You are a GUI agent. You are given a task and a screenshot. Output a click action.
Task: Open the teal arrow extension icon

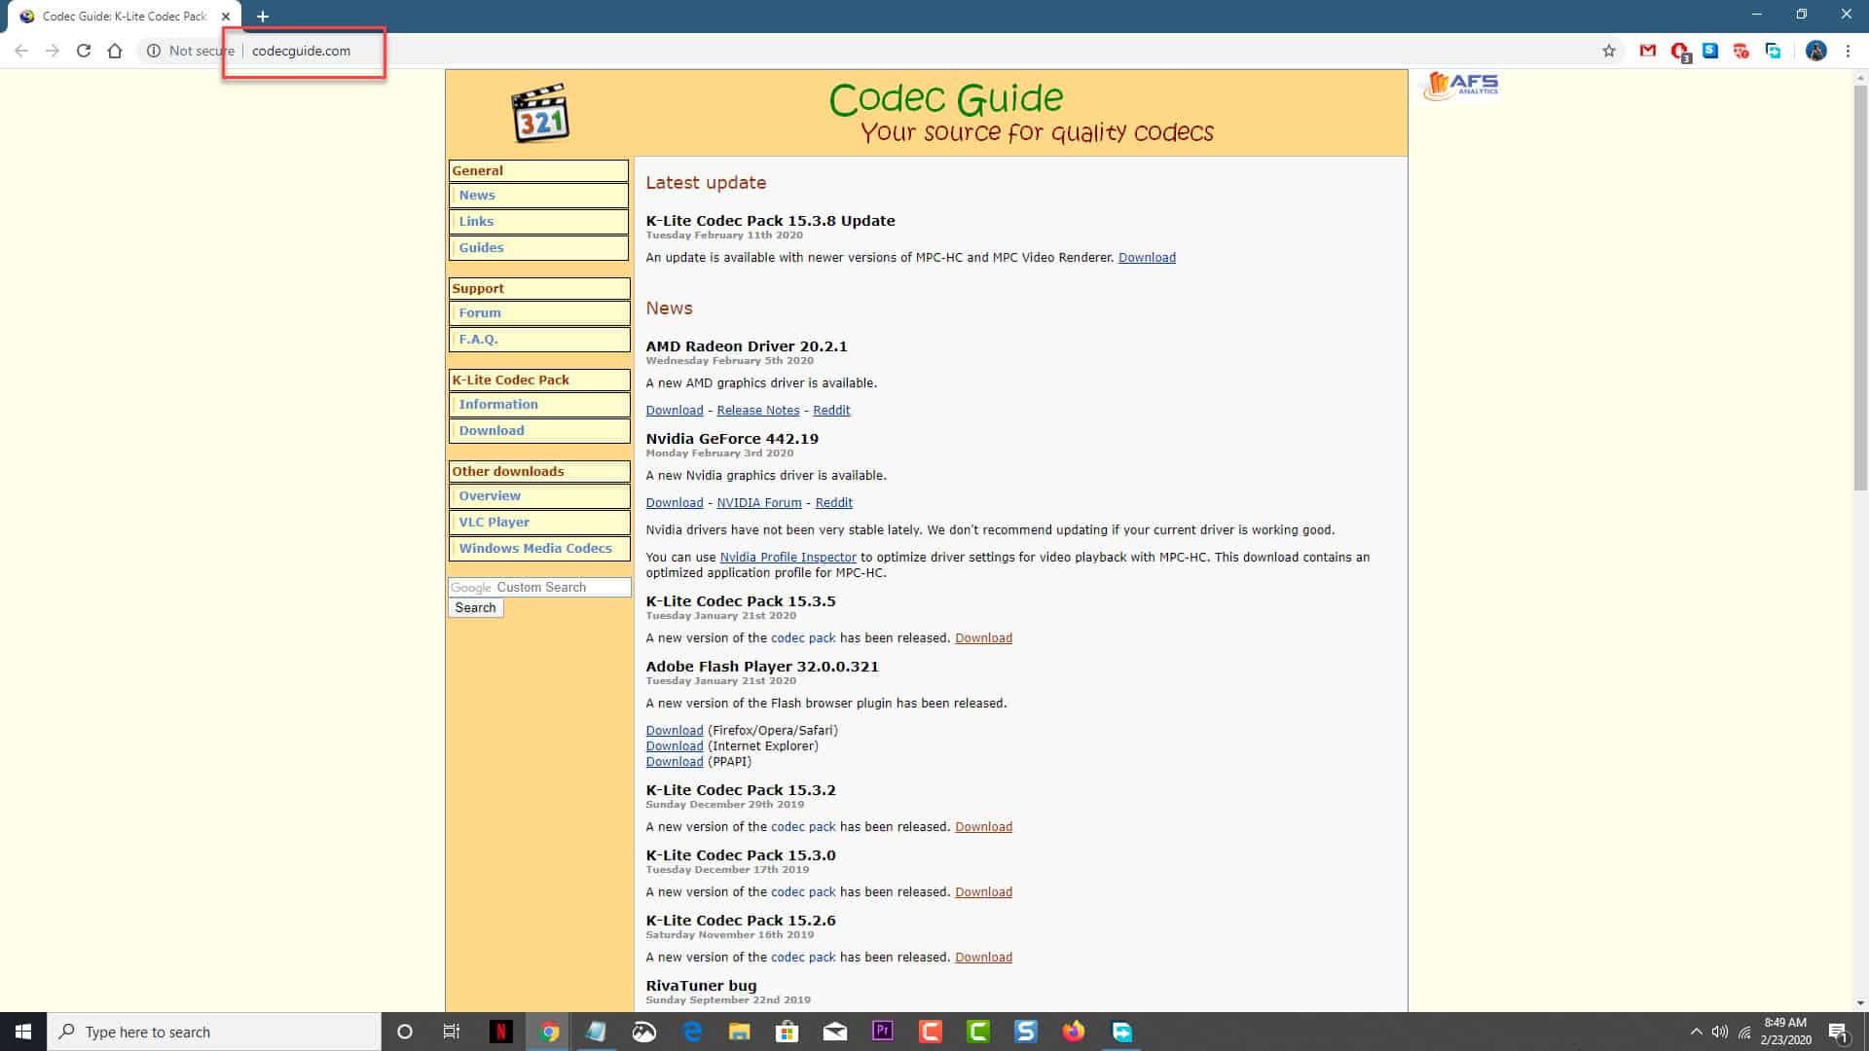[x=1773, y=51]
